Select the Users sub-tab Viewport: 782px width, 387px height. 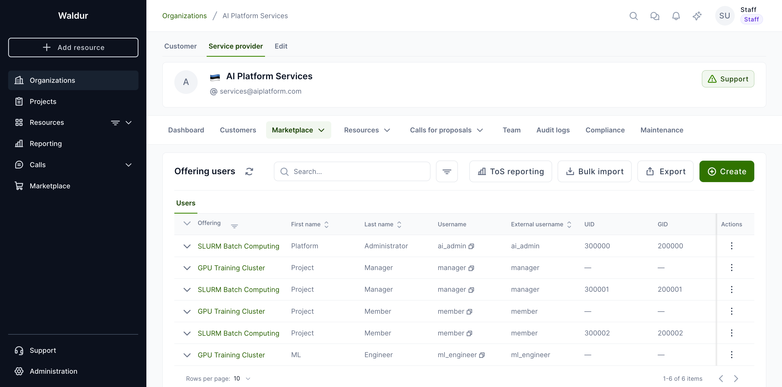coord(186,203)
